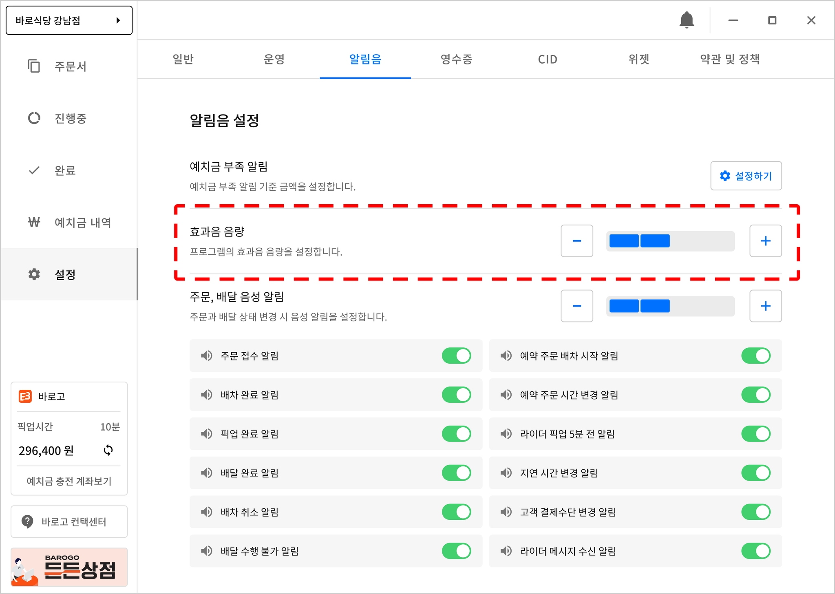Click the 설정하기 button
The image size is (835, 594).
(x=746, y=176)
